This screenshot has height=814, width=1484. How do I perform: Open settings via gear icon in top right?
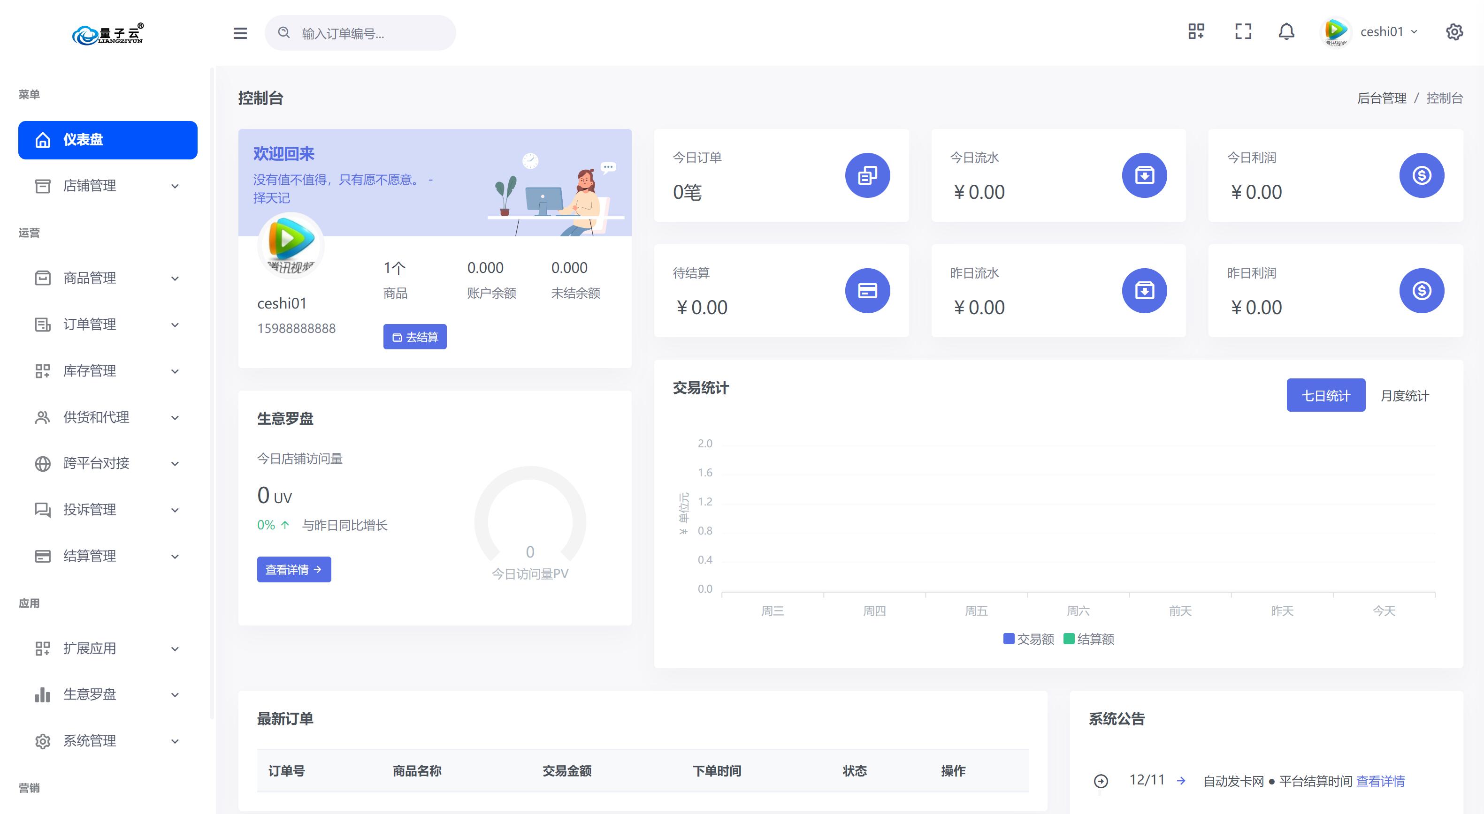tap(1454, 32)
